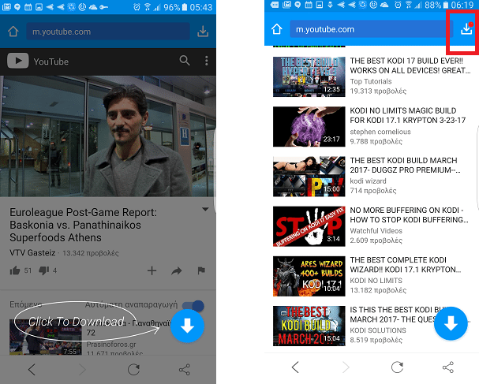Screen dimensions: 479x384
Task: Open KODI NO LIMITS MAGIC BUILD title
Action: pyautogui.click(x=407, y=115)
